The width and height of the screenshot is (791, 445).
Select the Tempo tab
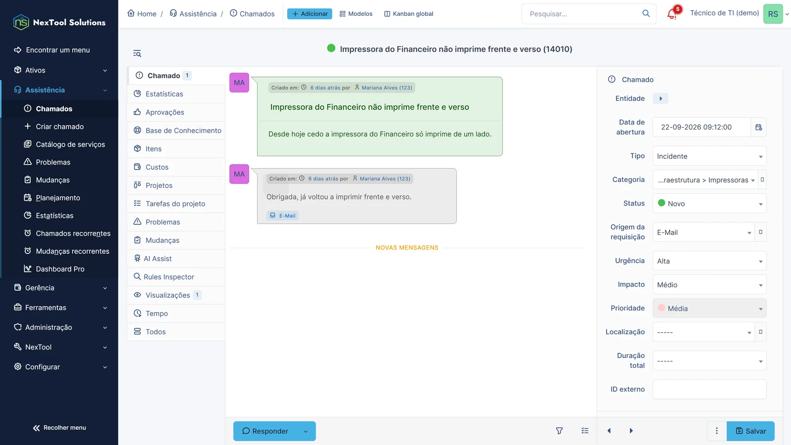coord(176,313)
